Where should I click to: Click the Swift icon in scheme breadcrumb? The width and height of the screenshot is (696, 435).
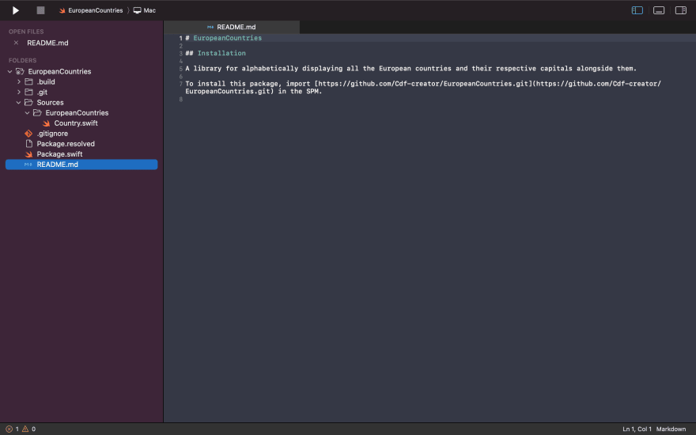point(62,10)
